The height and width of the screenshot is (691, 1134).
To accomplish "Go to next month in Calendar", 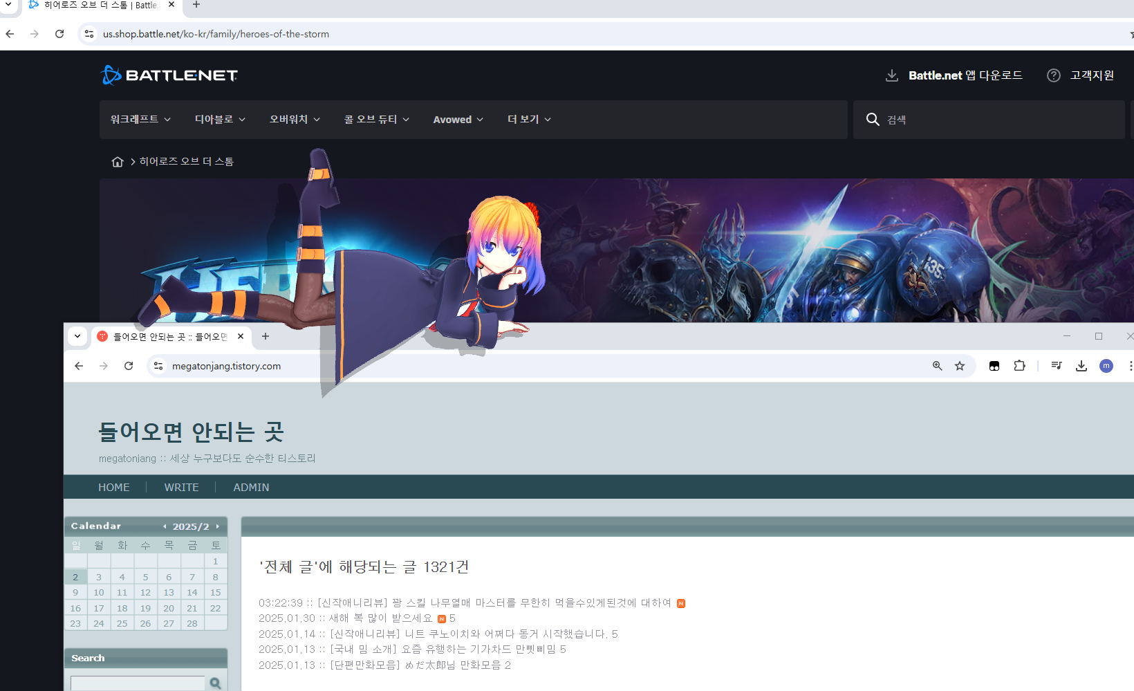I will (x=217, y=526).
